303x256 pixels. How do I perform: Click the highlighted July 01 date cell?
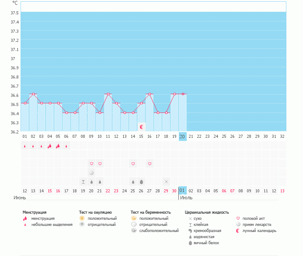click(x=182, y=191)
